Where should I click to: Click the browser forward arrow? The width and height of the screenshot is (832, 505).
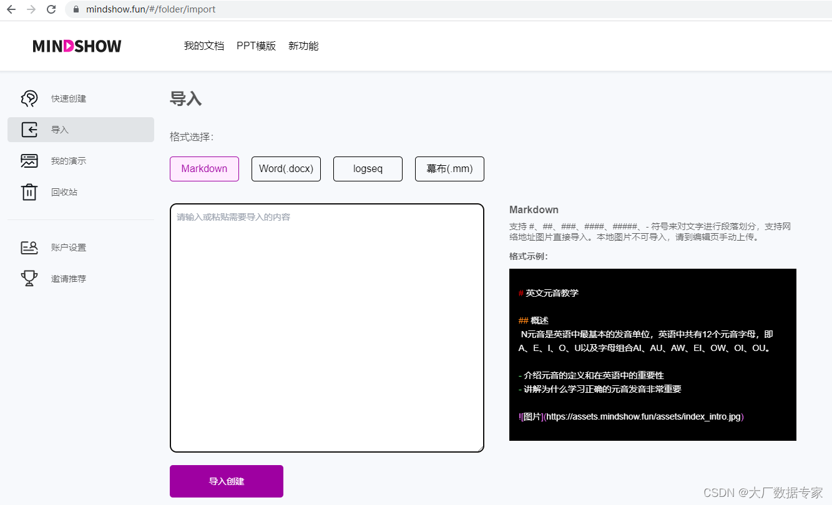coord(31,9)
